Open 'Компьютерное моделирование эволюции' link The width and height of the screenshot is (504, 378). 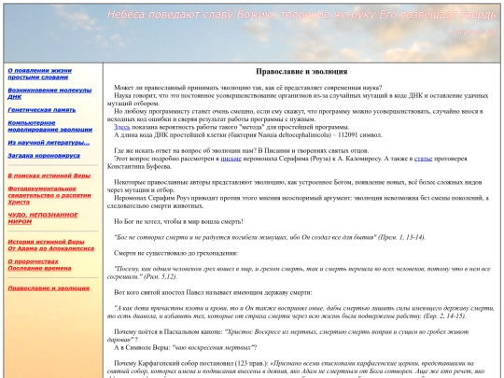point(50,126)
